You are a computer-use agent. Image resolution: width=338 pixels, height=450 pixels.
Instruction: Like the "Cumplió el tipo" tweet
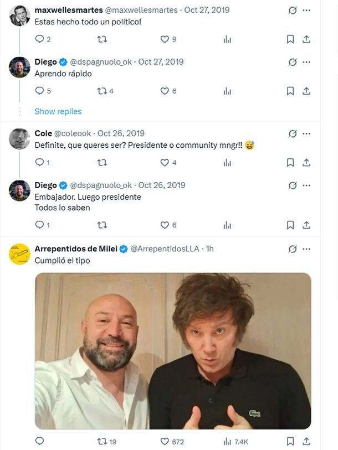click(165, 442)
